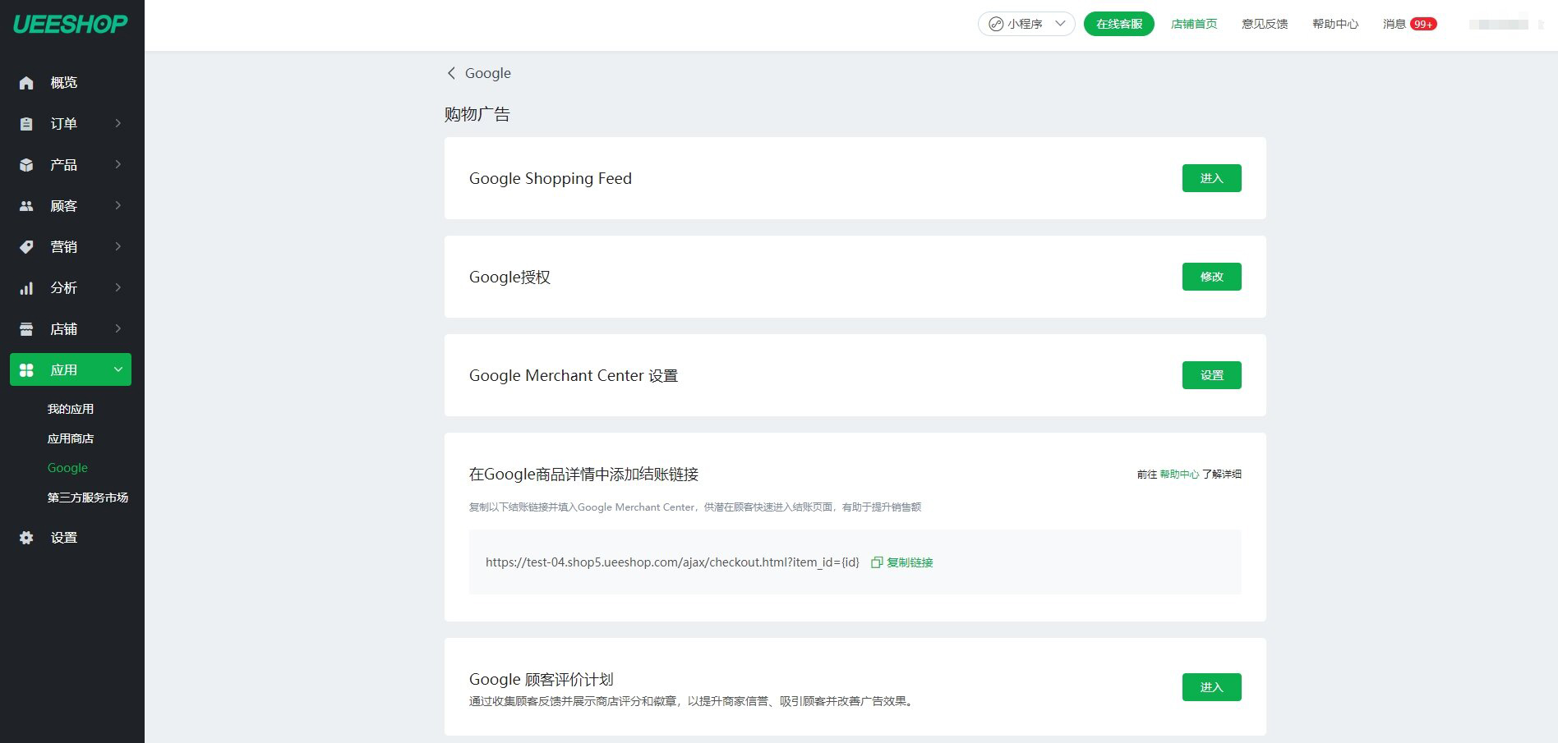Expand the 顾客 menu chevron
This screenshot has width=1558, height=743.
tap(118, 205)
